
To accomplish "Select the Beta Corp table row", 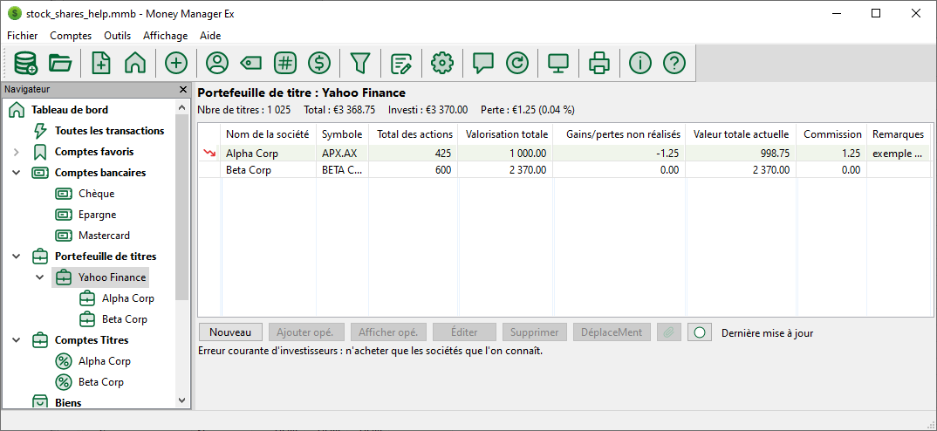I will [x=564, y=170].
